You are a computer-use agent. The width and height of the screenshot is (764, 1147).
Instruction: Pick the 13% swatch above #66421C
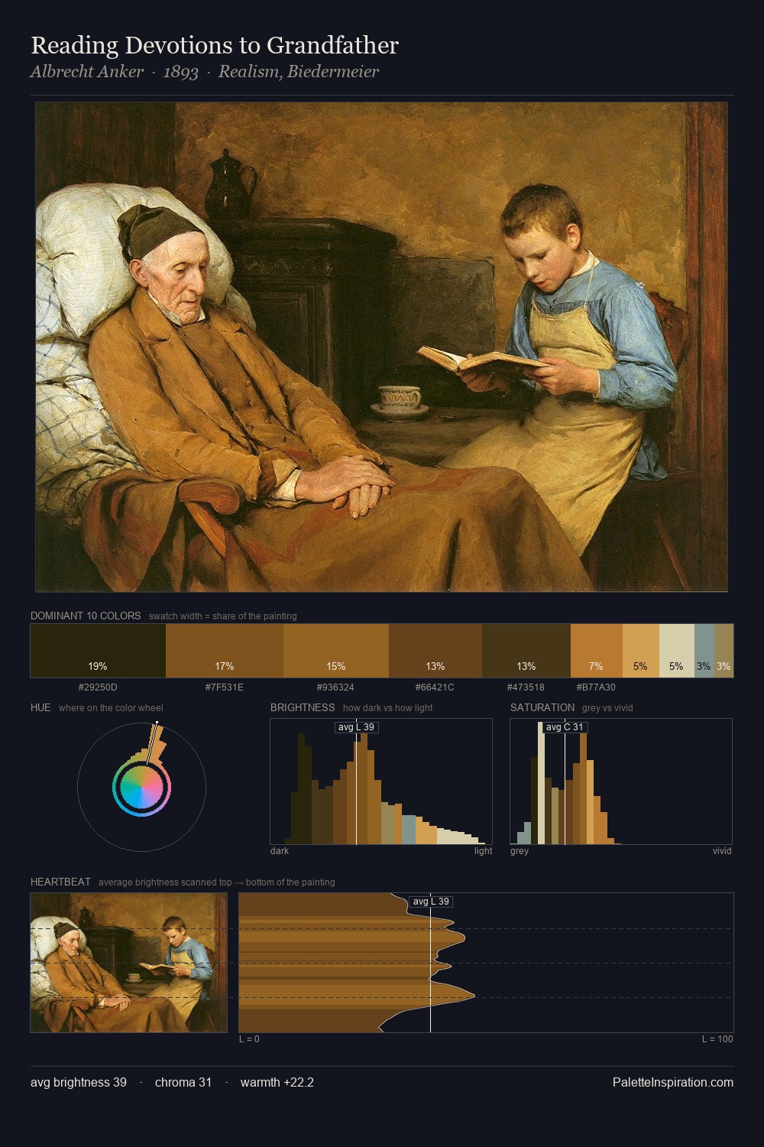tap(435, 651)
